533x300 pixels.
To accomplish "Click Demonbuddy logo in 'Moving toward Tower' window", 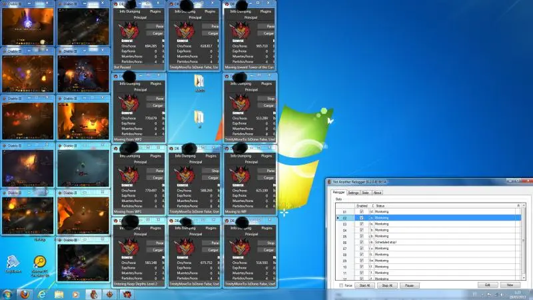I will tap(240, 31).
